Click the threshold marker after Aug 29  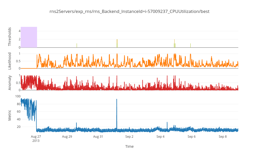click(x=77, y=45)
